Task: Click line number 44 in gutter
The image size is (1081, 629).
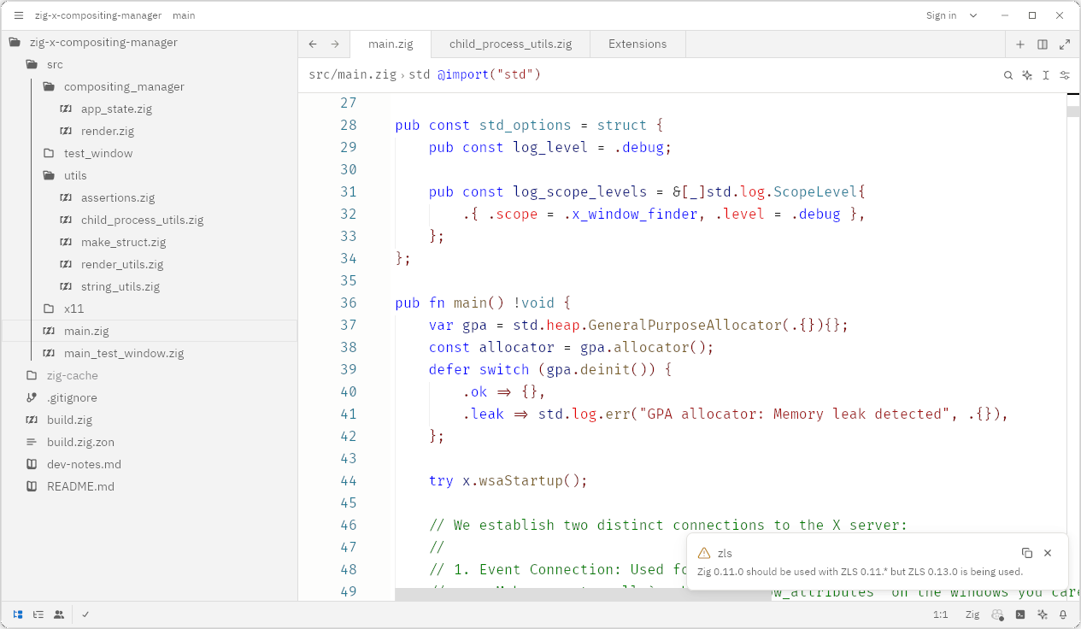Action: point(348,480)
